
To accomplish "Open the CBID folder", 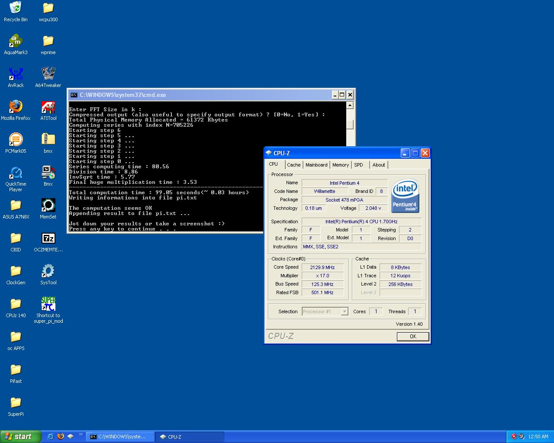I will pyautogui.click(x=16, y=242).
